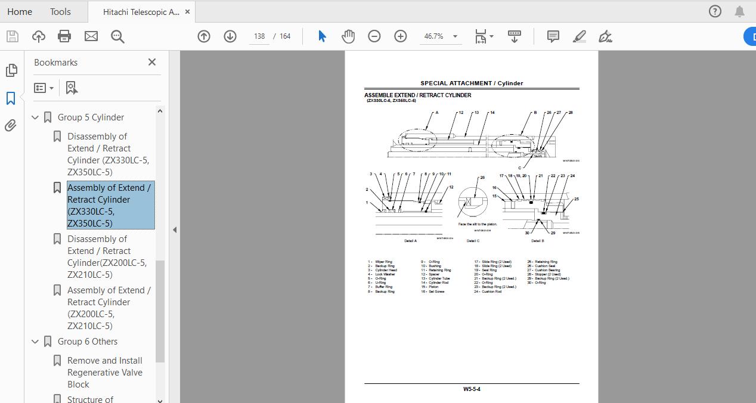Open Remove and Install Regenerative Valve bookmark

point(105,373)
